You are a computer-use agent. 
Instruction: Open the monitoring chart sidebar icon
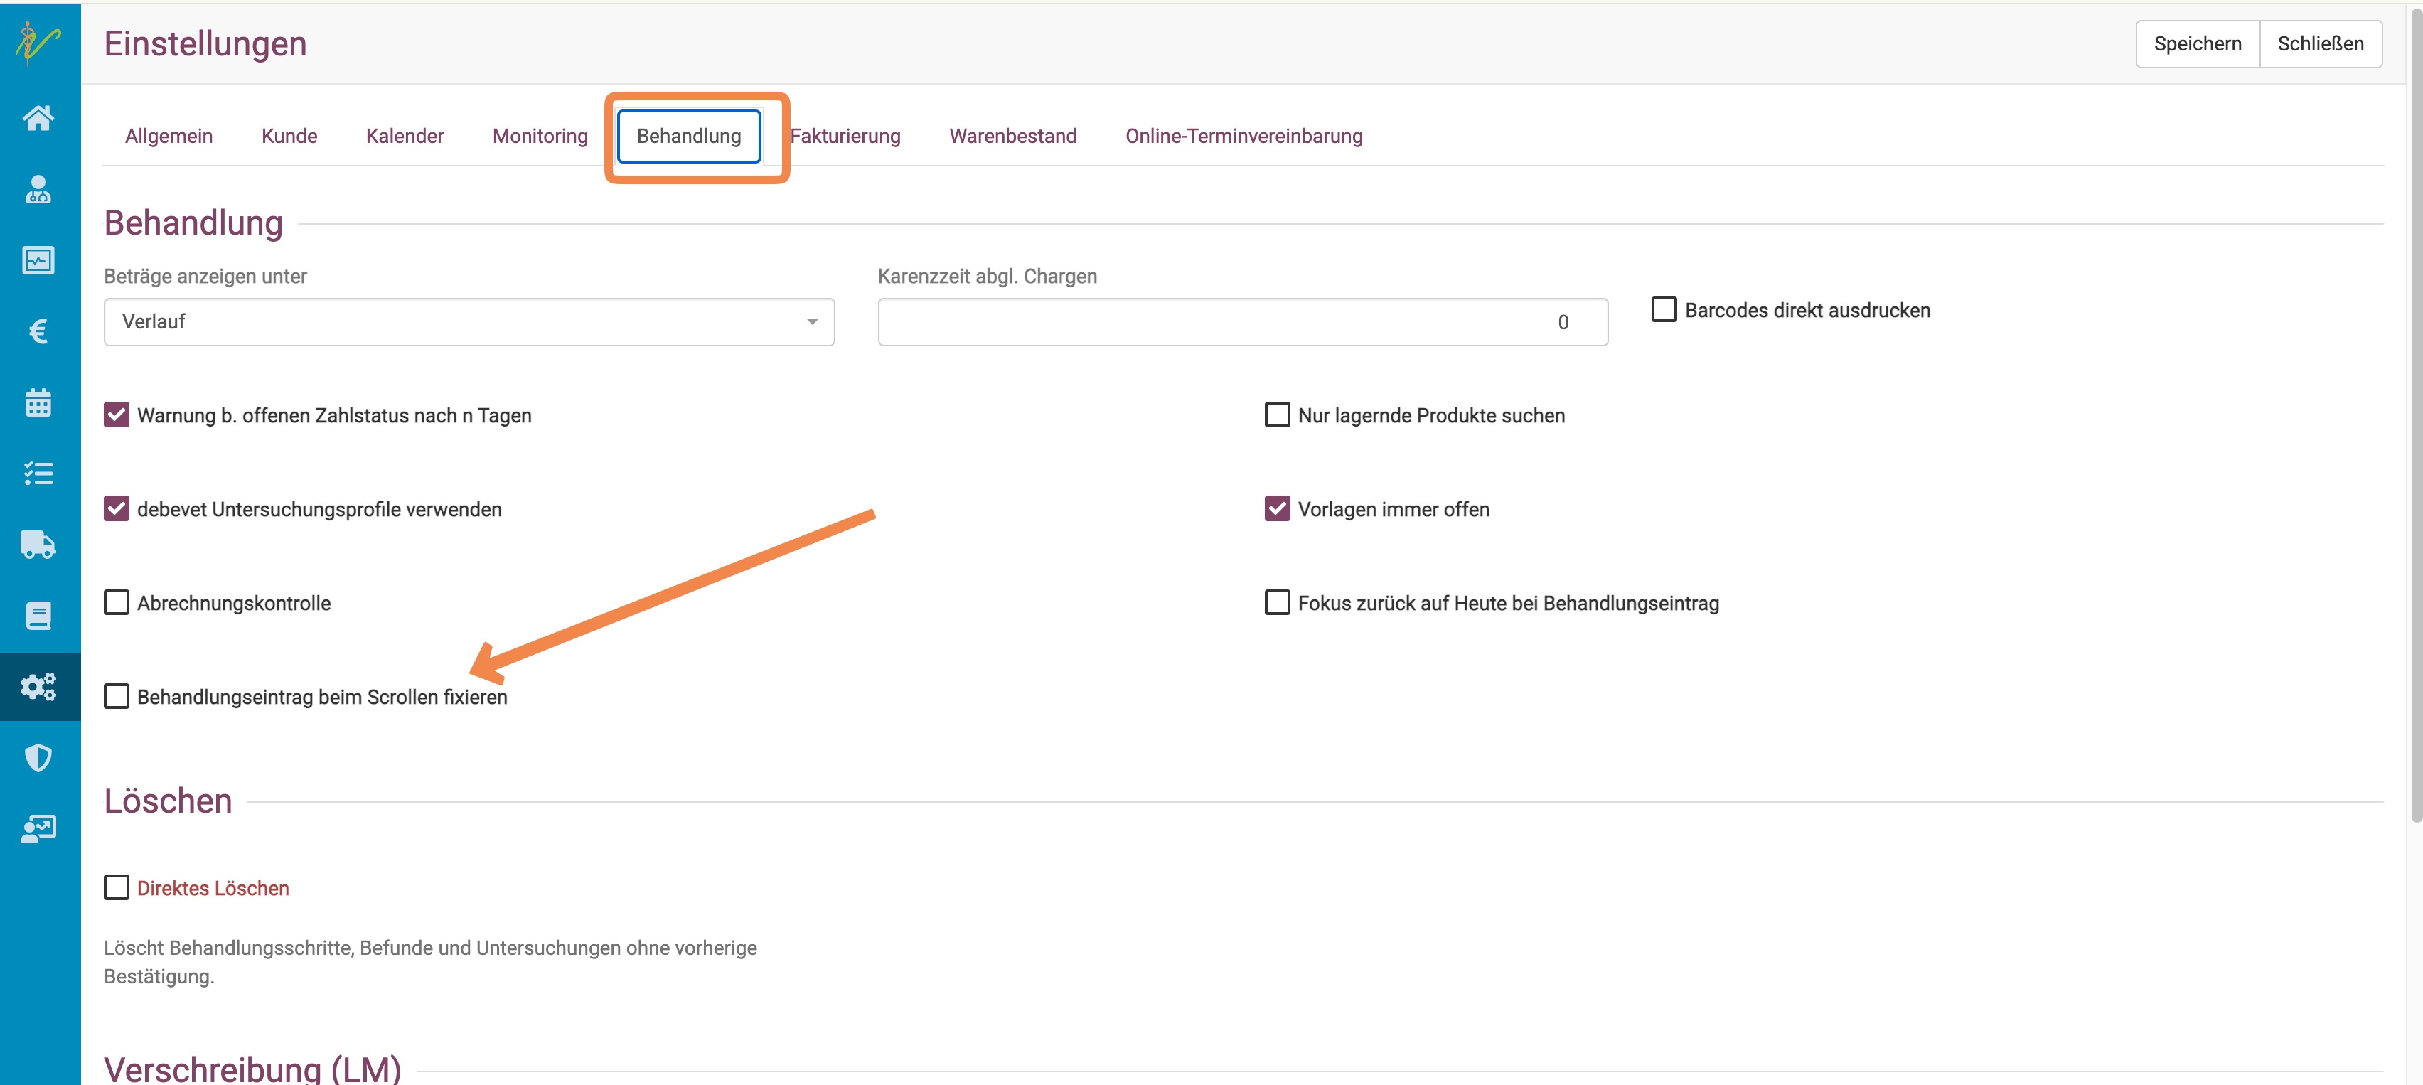tap(38, 261)
